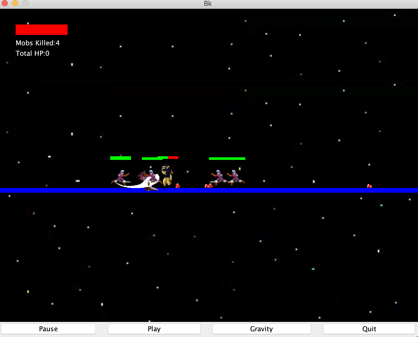Click the red gem pickup at far right
Image resolution: width=418 pixels, height=337 pixels.
(x=369, y=186)
